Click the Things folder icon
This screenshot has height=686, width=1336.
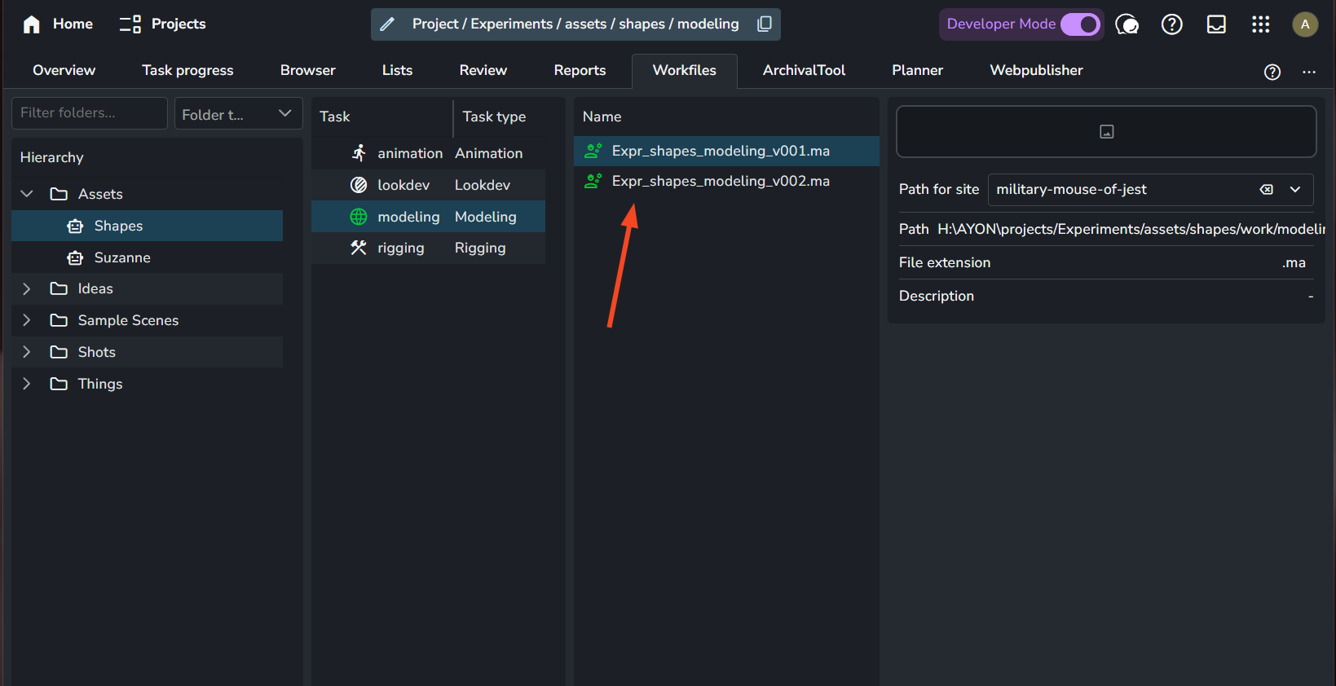[59, 384]
